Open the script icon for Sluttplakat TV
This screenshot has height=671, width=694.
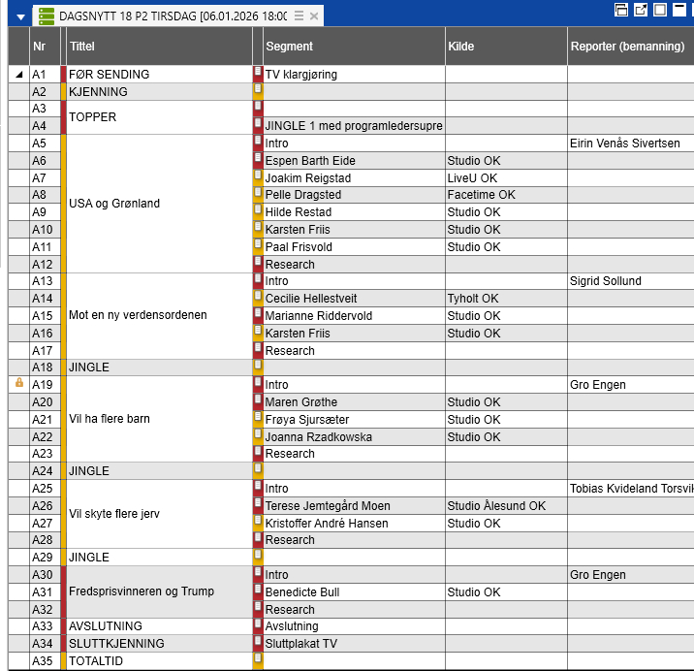tap(258, 643)
